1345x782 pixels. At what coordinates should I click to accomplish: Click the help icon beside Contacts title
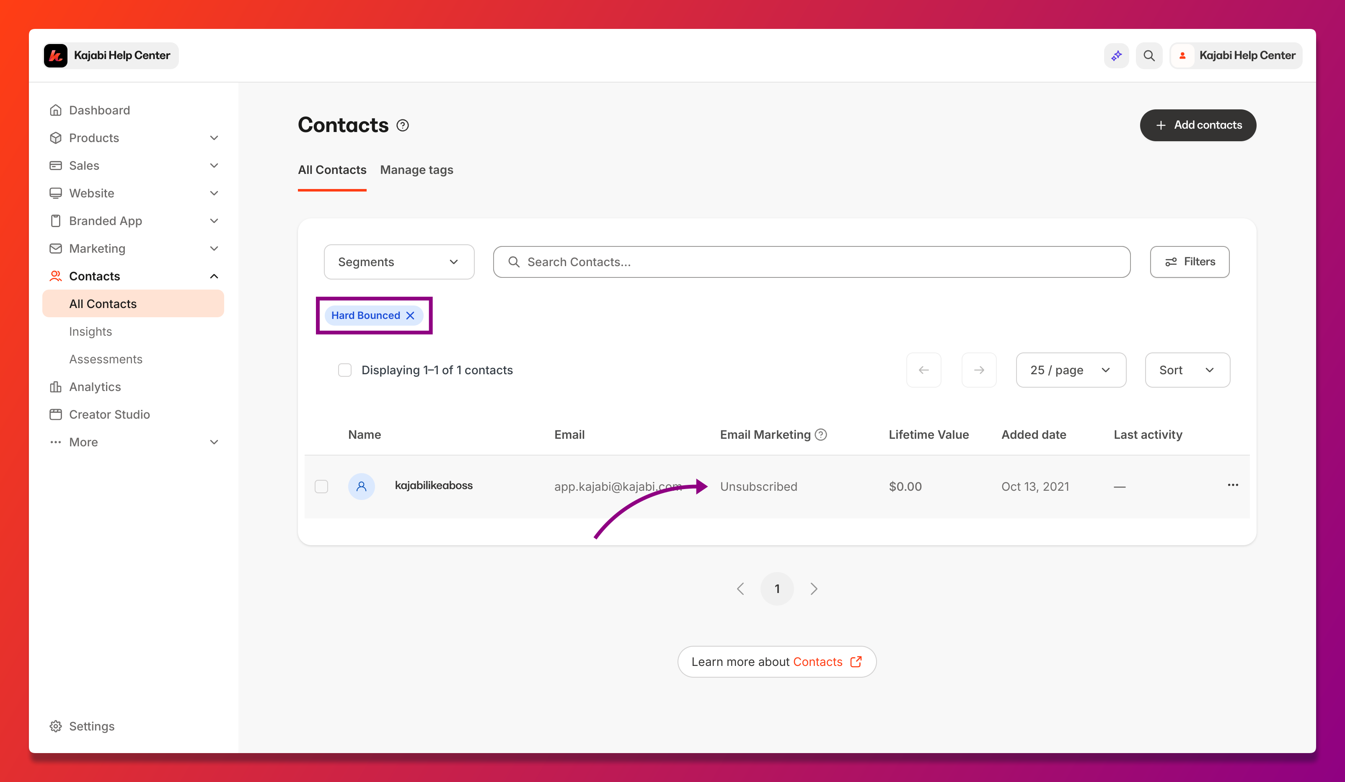(403, 125)
